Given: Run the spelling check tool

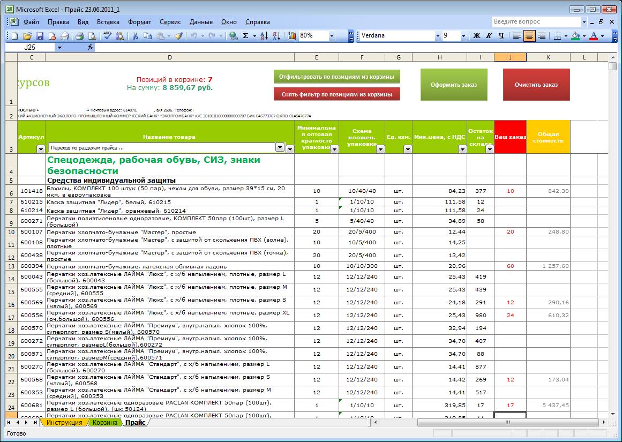Looking at the screenshot, I should pyautogui.click(x=108, y=36).
